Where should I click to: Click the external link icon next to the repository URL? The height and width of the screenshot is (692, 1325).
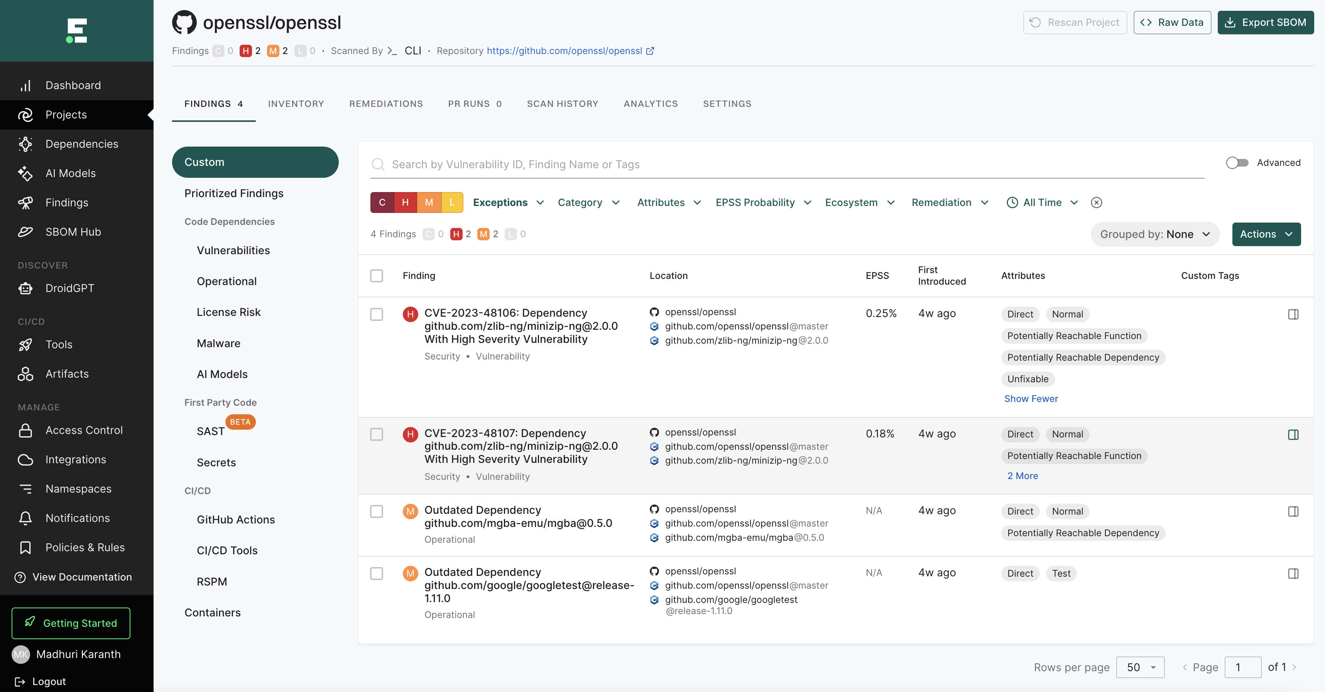tap(650, 51)
